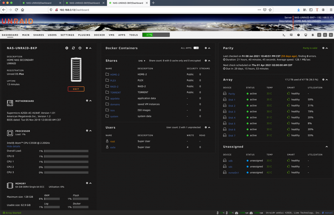Collapse the Users section chevron
Viewport: 334px width, 215px height.
209,127
